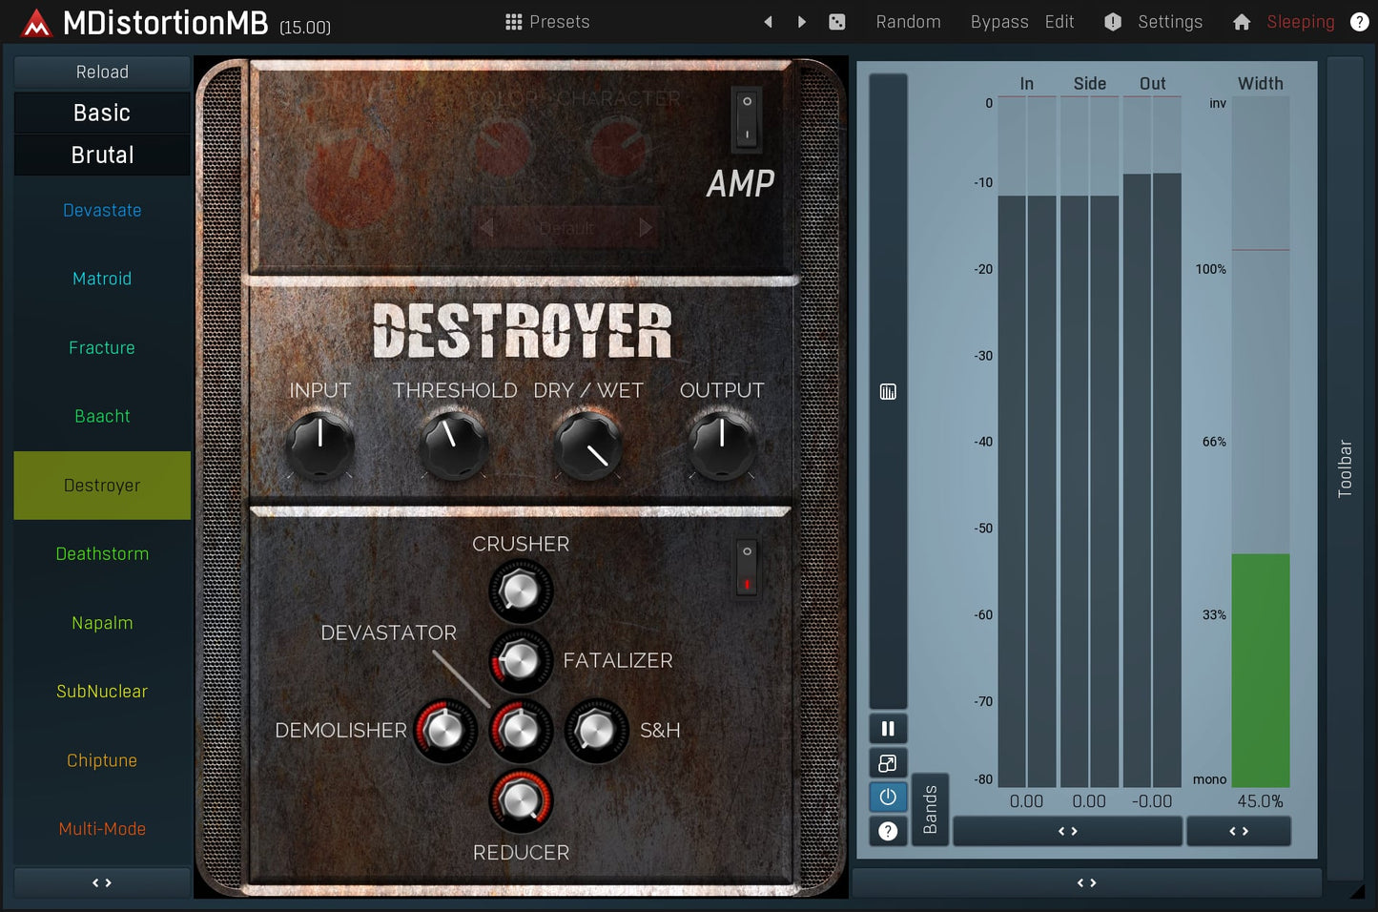
Task: Open help via meter panel question mark
Action: (x=887, y=831)
